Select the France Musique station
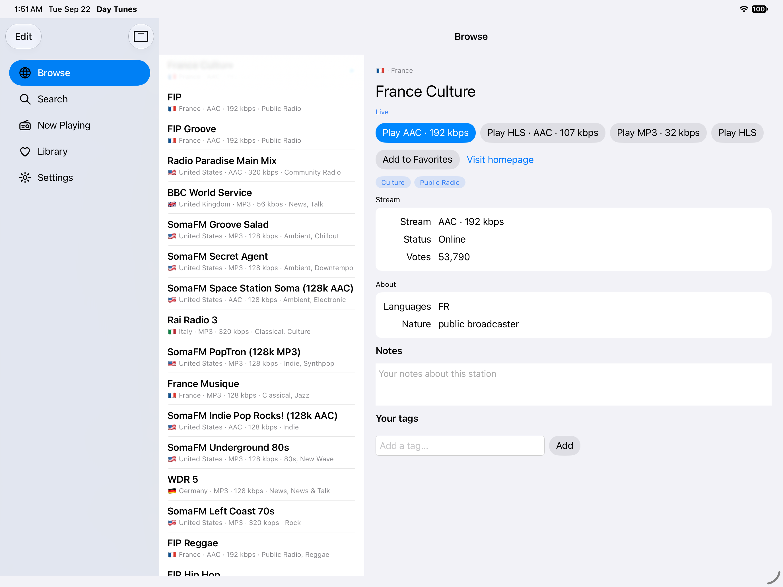This screenshot has width=783, height=587. click(x=261, y=389)
